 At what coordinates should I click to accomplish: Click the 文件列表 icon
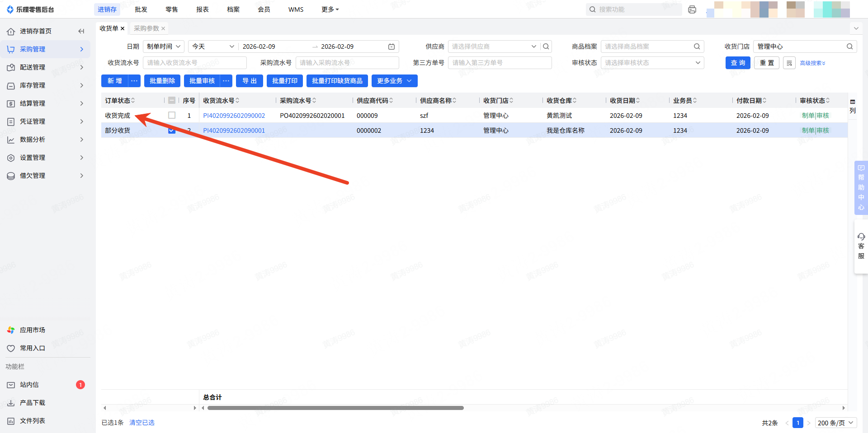click(x=11, y=421)
